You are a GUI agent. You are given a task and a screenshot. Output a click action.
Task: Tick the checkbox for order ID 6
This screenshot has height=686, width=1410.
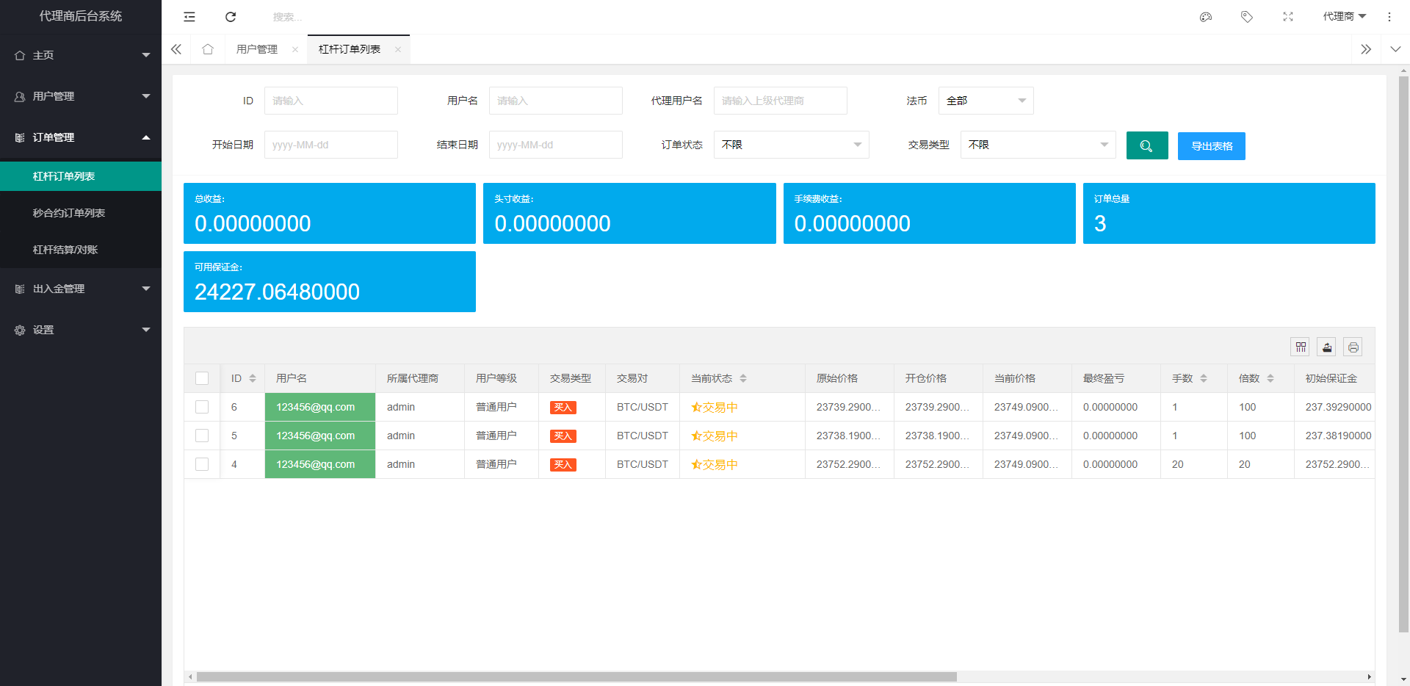click(202, 407)
